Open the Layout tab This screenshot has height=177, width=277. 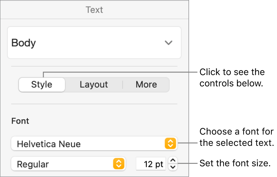[94, 85]
